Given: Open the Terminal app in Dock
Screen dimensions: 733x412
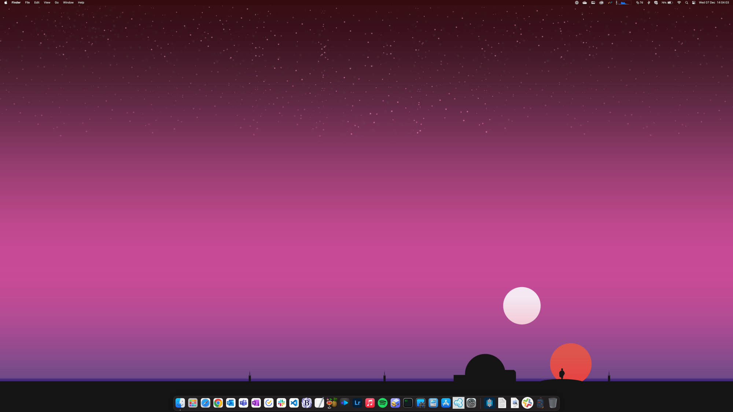Looking at the screenshot, I should 408,403.
